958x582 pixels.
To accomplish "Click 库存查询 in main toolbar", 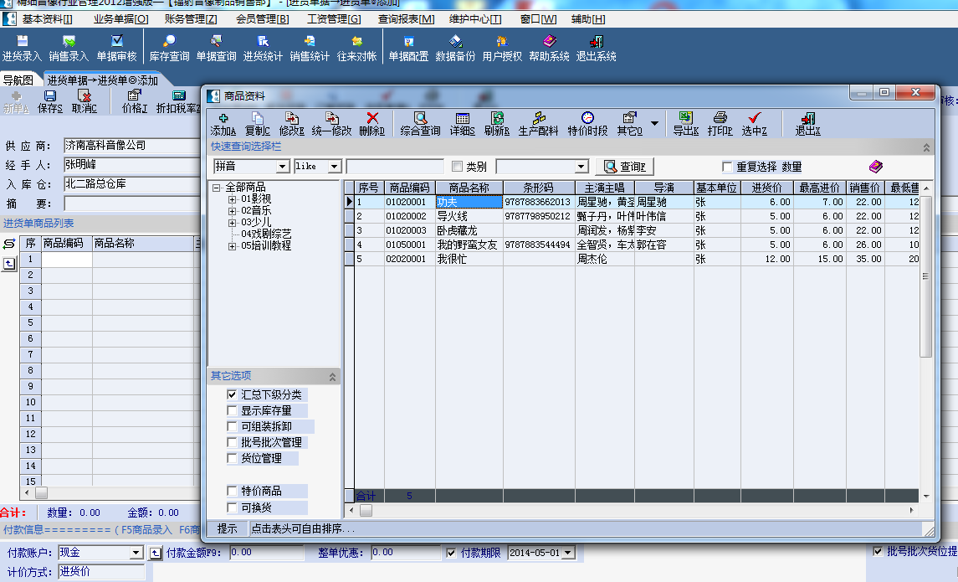I will (169, 49).
